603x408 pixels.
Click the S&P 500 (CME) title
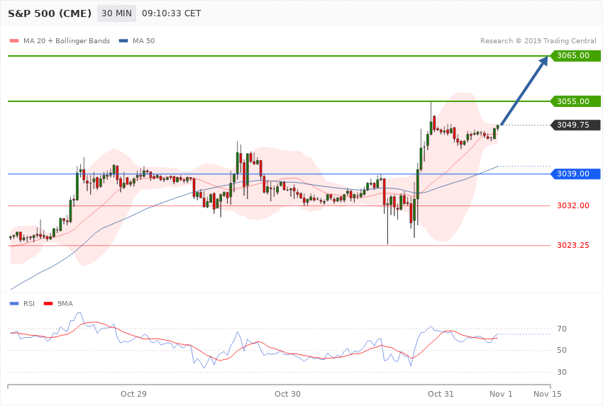[50, 13]
